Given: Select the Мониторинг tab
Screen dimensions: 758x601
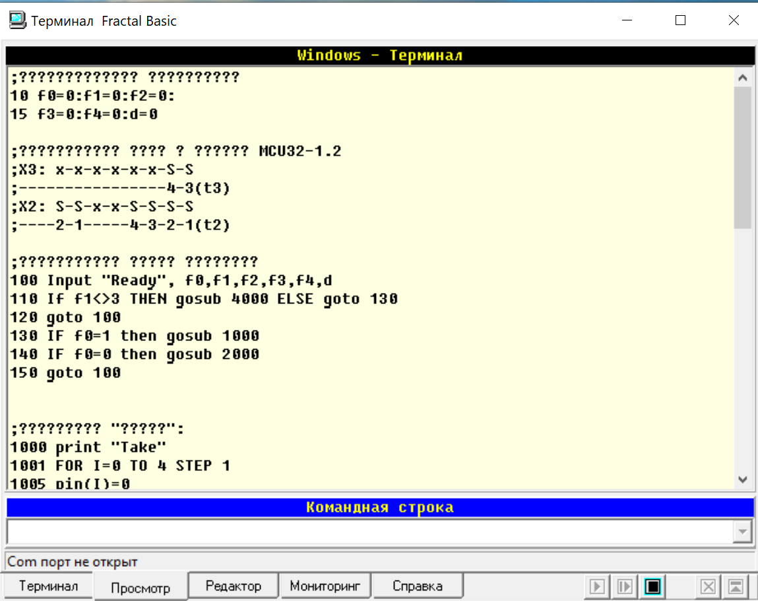Looking at the screenshot, I should click(x=325, y=586).
